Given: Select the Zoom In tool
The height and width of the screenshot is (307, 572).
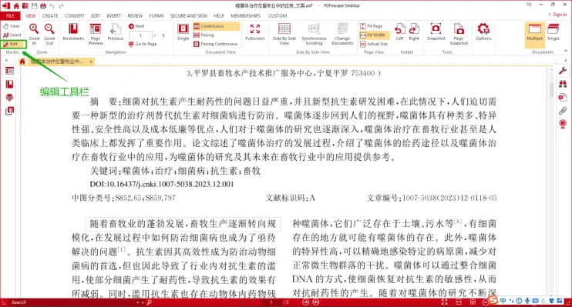Looking at the screenshot, I should click(34, 34).
